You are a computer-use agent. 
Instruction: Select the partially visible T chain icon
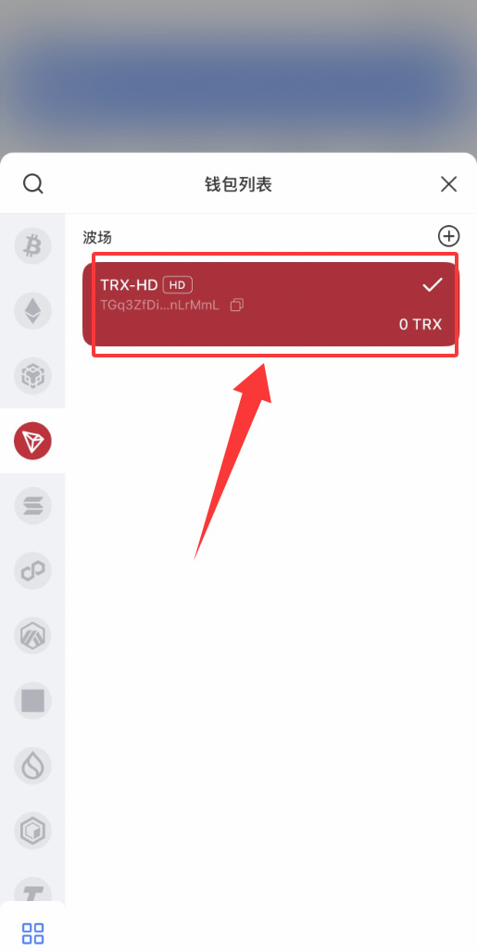point(32,889)
